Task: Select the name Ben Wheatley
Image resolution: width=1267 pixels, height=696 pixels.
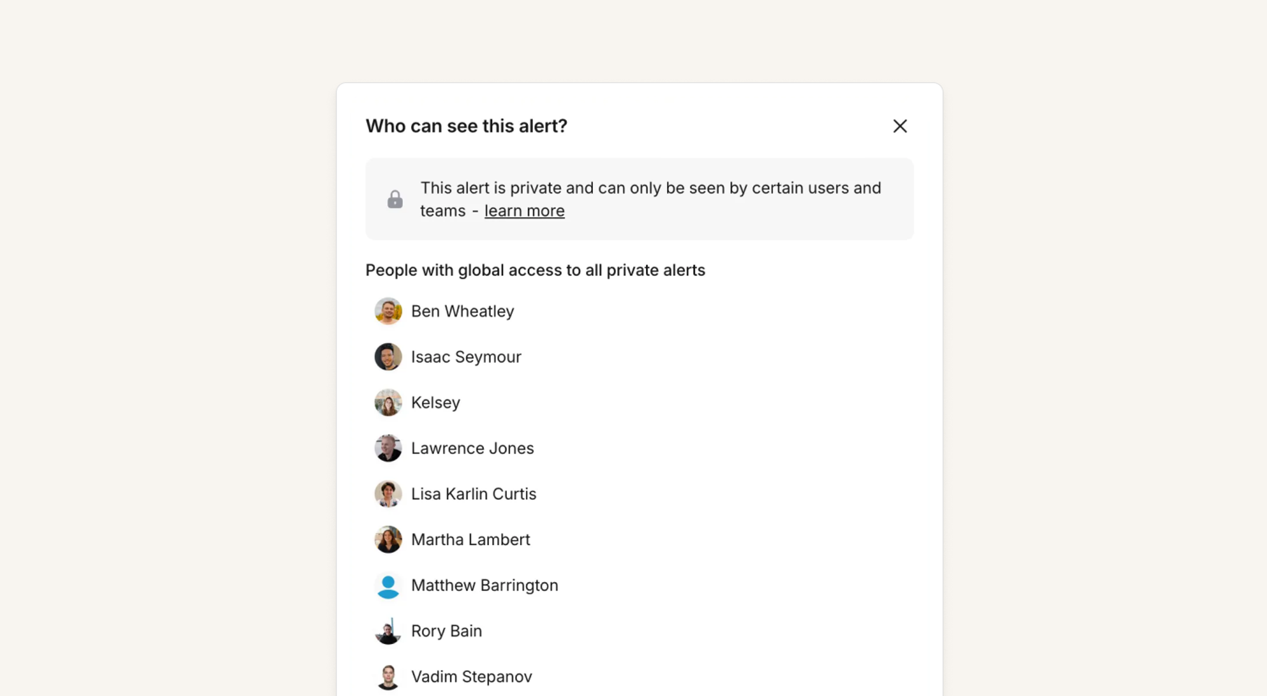Action: [462, 312]
